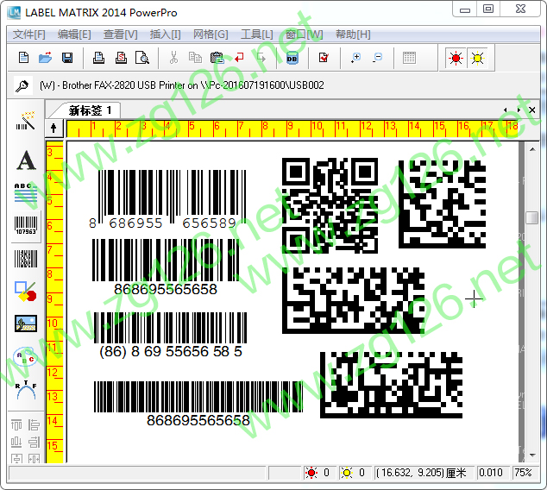Click the red check document icon
This screenshot has width=547, height=490.
tap(324, 58)
